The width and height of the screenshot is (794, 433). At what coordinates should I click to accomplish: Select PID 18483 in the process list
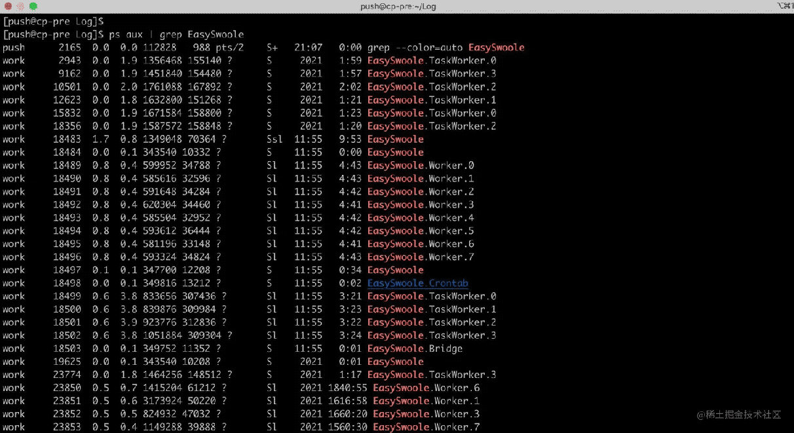pos(66,139)
